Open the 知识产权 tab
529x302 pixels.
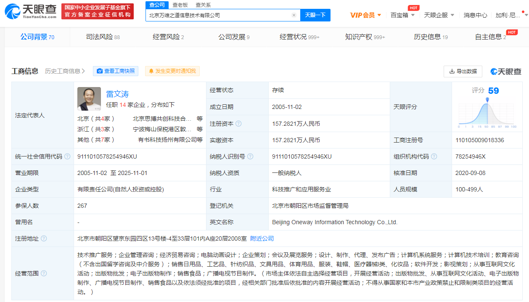click(x=365, y=37)
